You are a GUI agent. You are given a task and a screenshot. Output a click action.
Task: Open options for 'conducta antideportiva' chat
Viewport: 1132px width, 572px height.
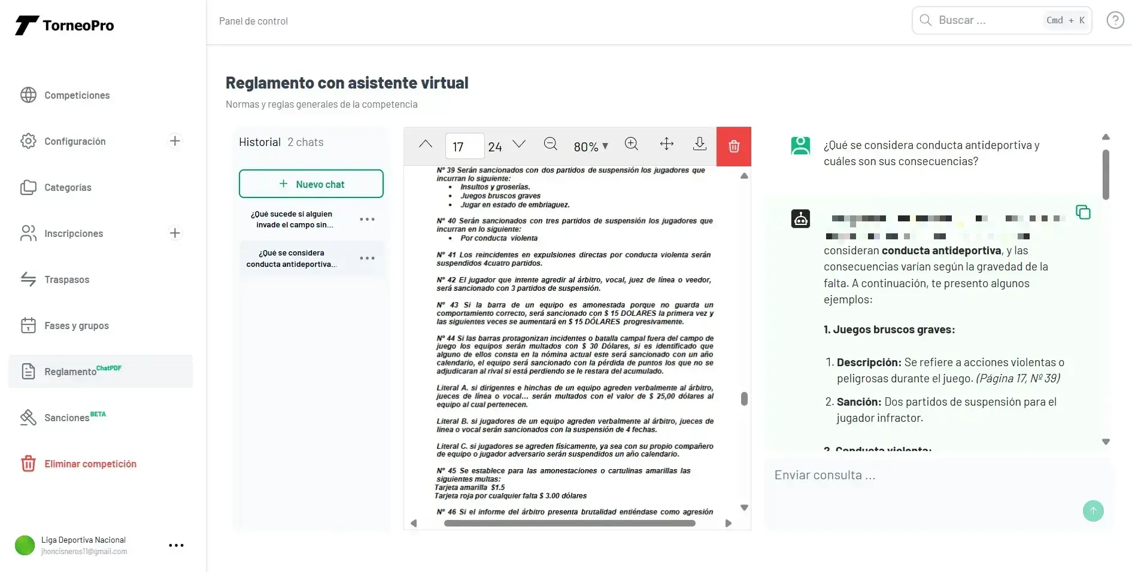[x=367, y=258]
